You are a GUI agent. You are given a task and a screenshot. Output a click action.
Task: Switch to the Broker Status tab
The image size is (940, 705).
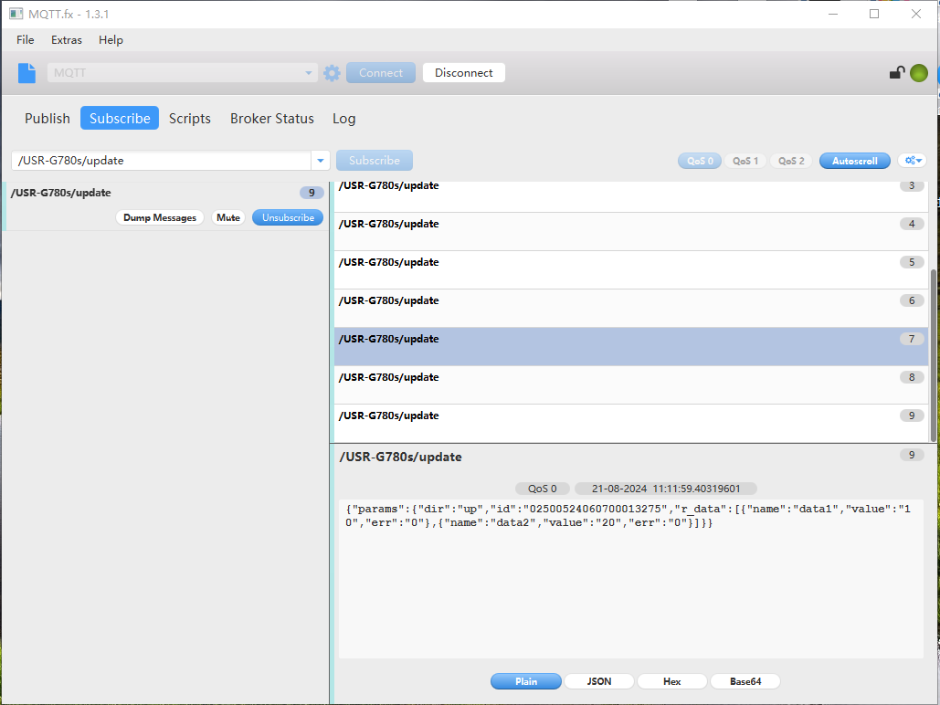click(x=271, y=119)
